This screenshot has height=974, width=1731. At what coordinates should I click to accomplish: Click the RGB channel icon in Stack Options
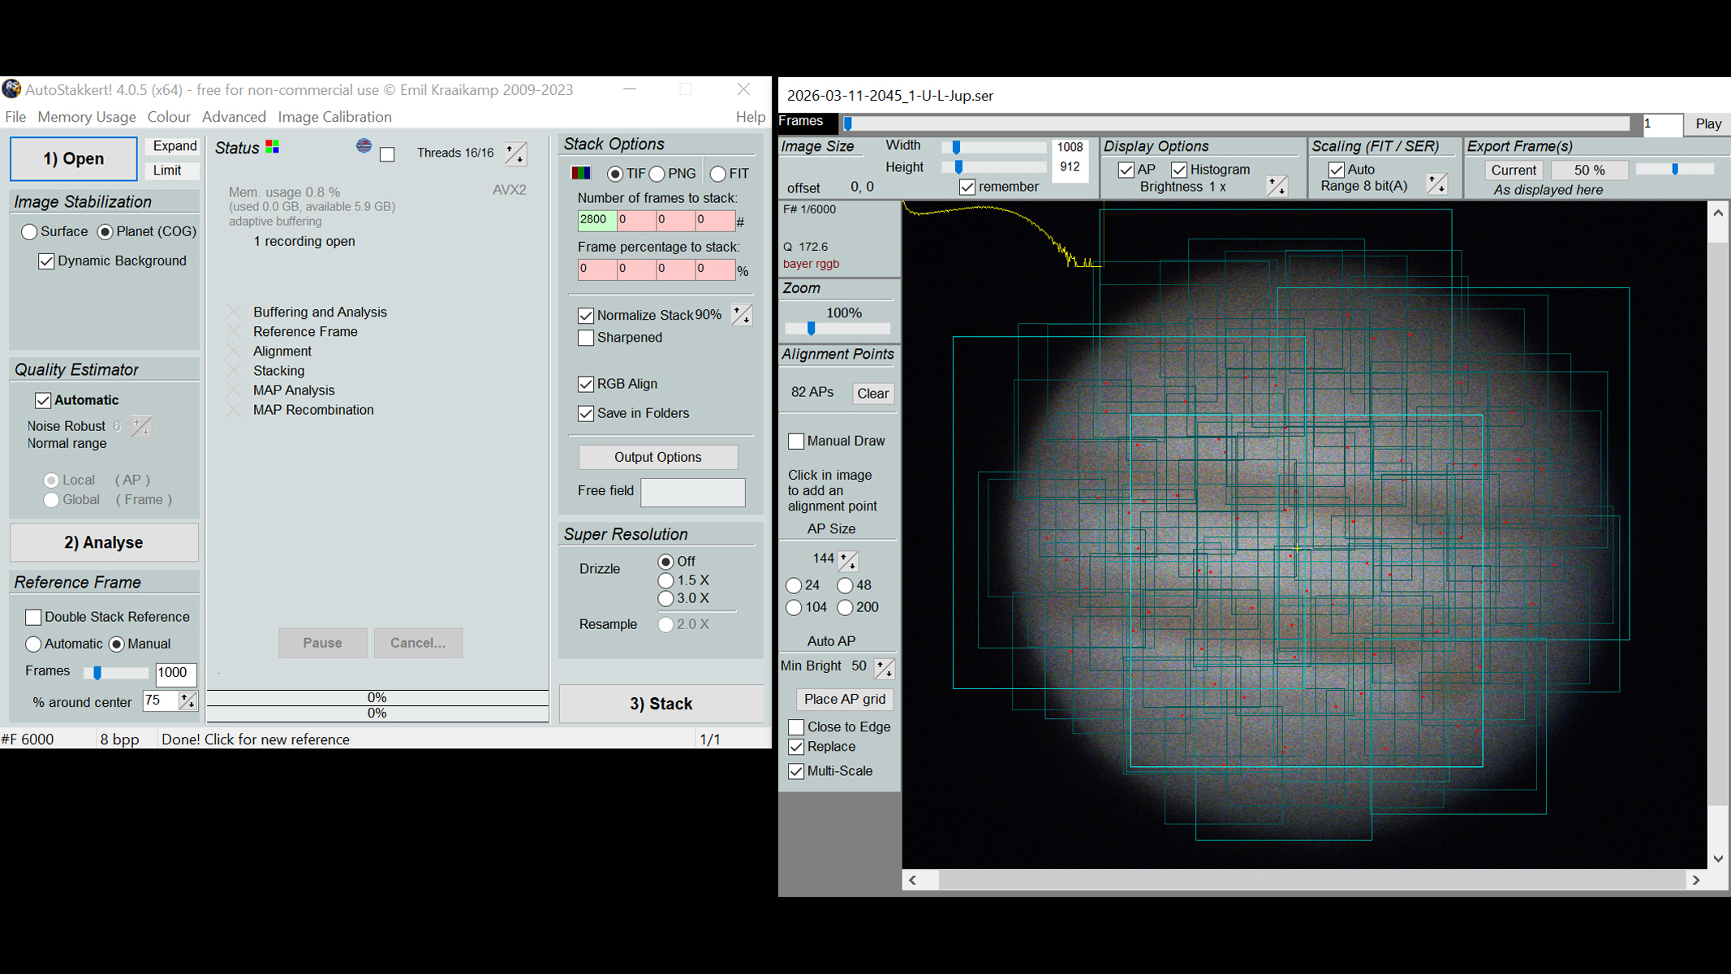pos(581,173)
